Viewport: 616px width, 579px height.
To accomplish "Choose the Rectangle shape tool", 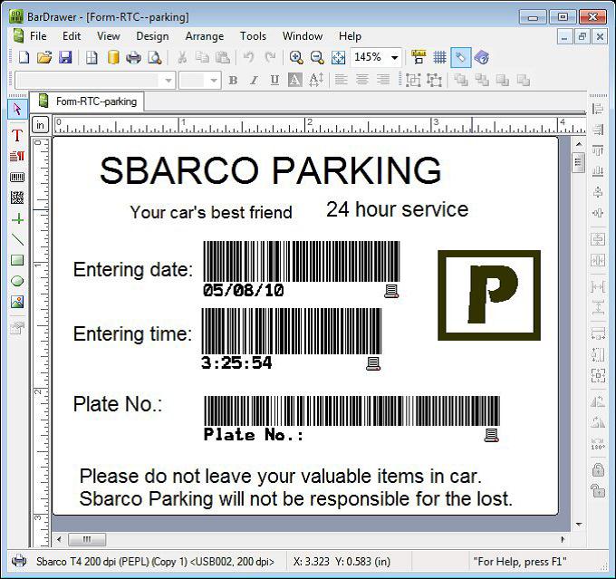I will click(16, 260).
